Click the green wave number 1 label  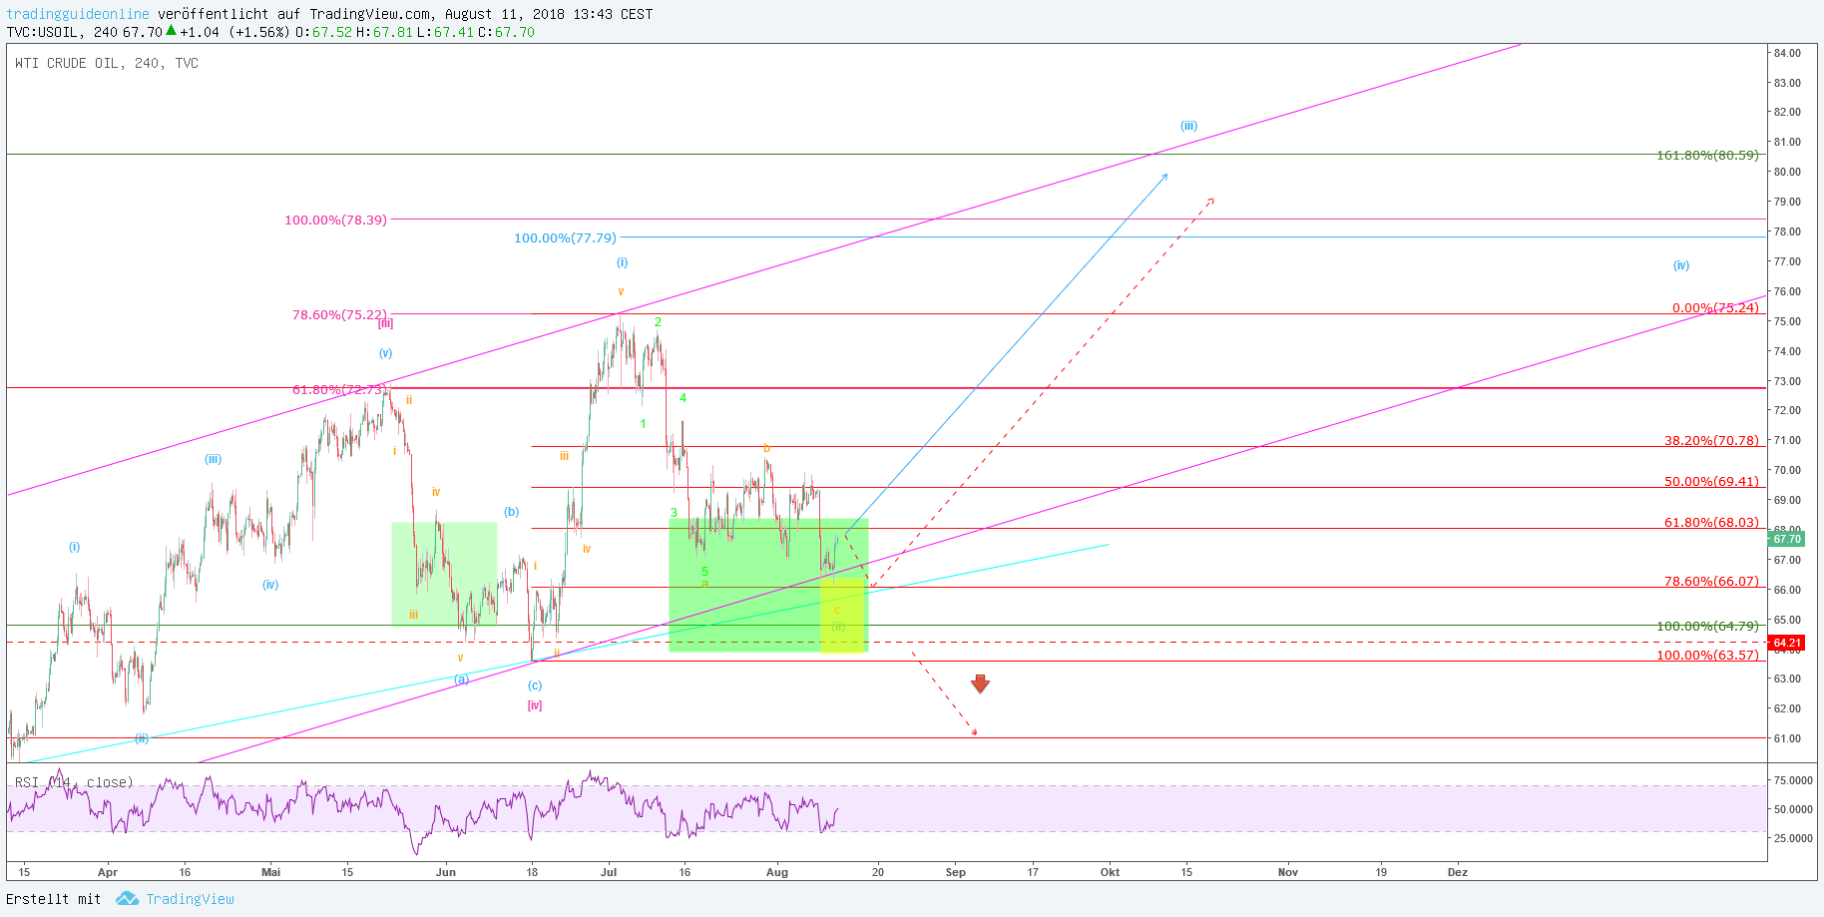pos(643,424)
